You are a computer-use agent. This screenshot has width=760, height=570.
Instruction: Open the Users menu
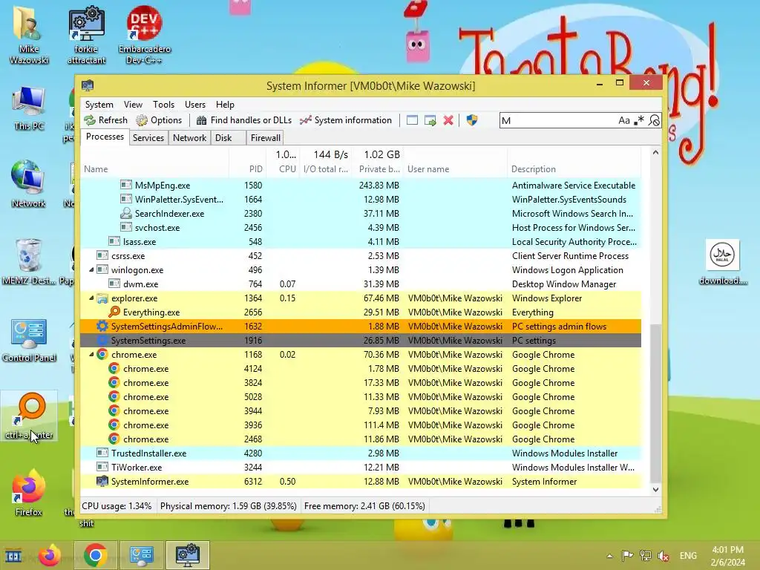pos(195,104)
